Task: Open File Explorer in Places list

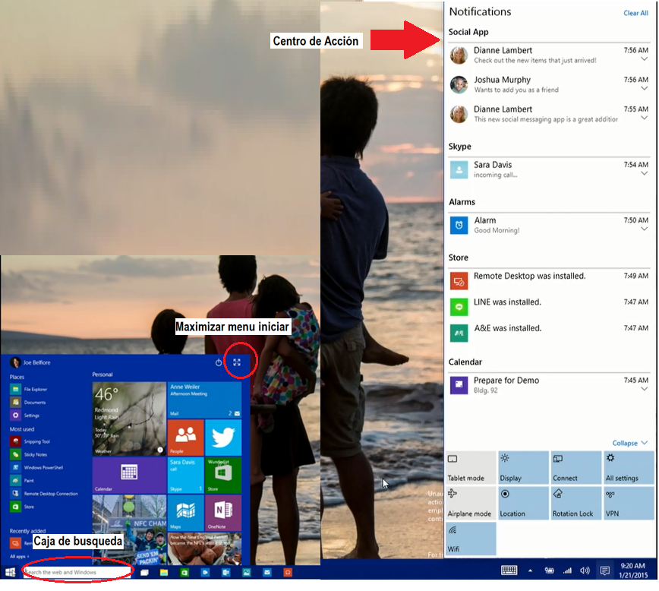Action: [x=29, y=389]
